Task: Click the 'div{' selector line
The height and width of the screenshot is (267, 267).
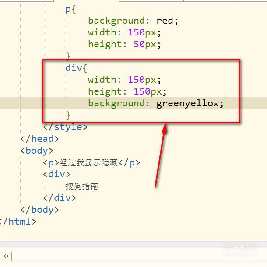Action: [x=76, y=68]
